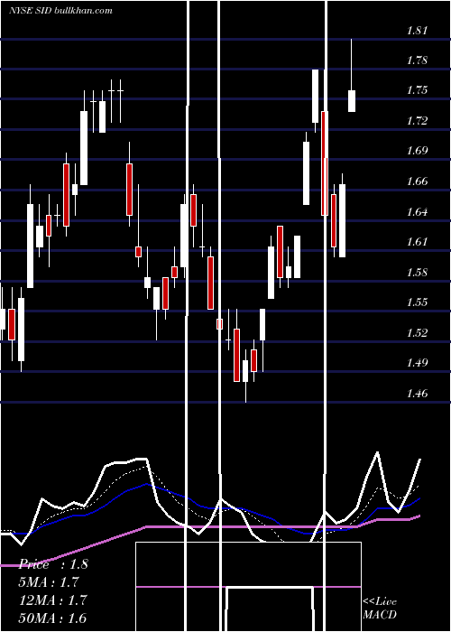This screenshot has height=632, width=451.
Task: Click the 1.61 price axis label
Action: coord(417,241)
